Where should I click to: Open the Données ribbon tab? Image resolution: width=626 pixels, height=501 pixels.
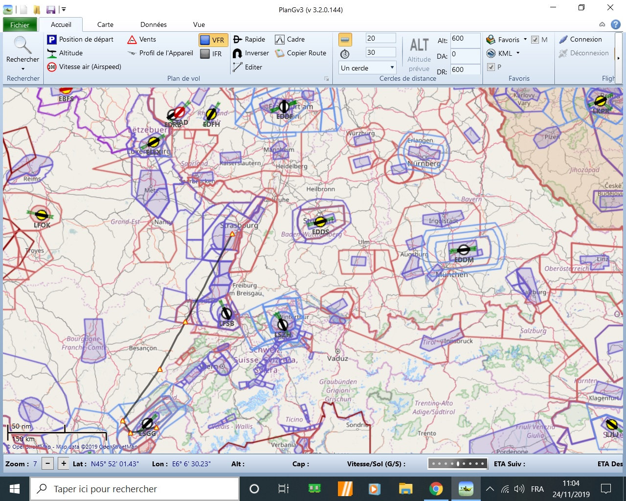pyautogui.click(x=154, y=24)
